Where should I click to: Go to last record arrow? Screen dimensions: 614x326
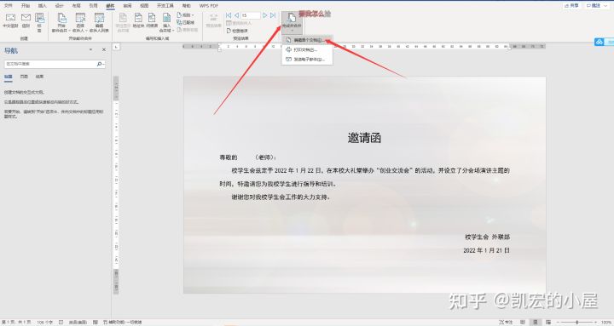pyautogui.click(x=273, y=15)
